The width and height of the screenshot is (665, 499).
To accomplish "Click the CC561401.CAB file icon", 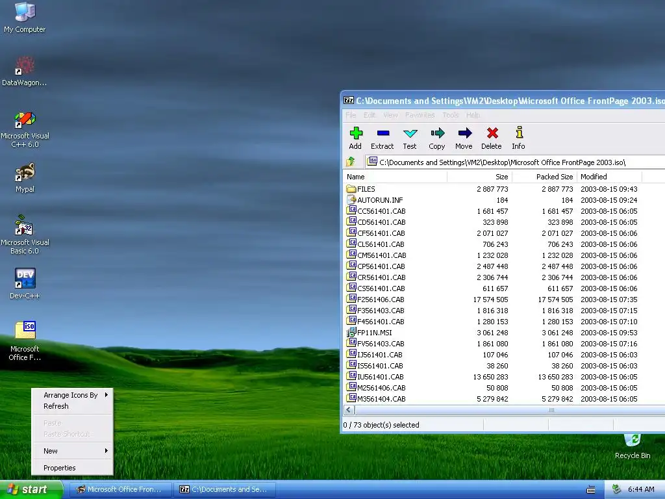I will click(351, 211).
